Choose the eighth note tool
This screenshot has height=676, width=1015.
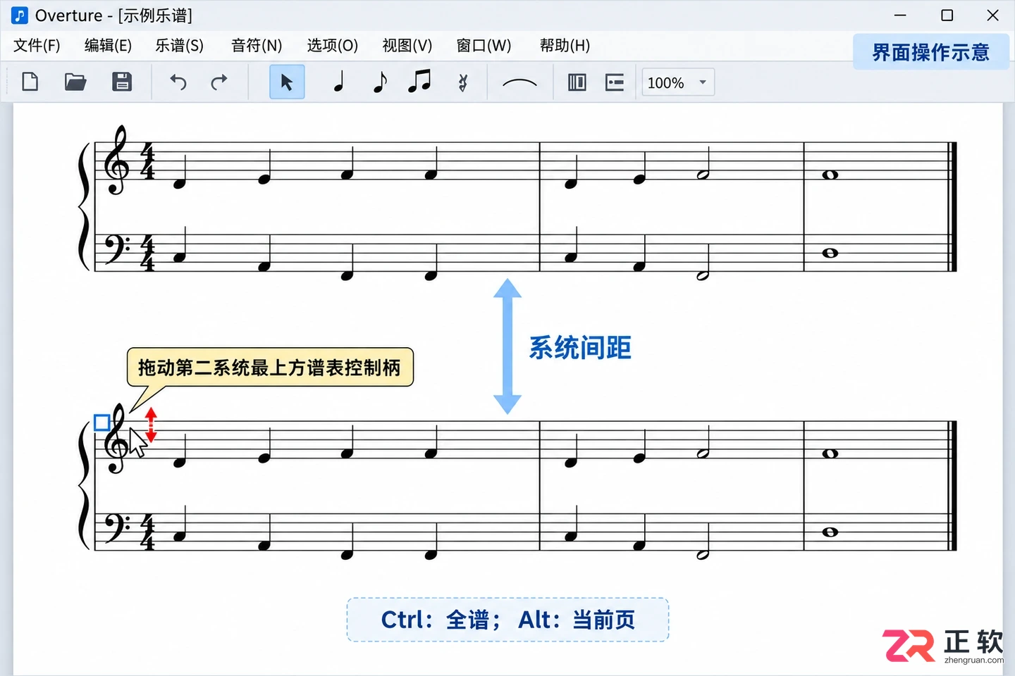coord(380,82)
